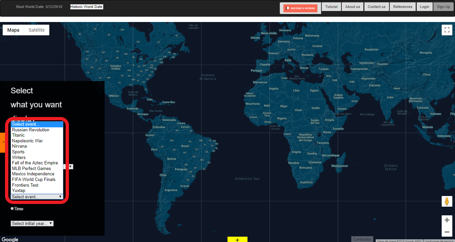Choose Napoleonic War from event list

pos(37,141)
